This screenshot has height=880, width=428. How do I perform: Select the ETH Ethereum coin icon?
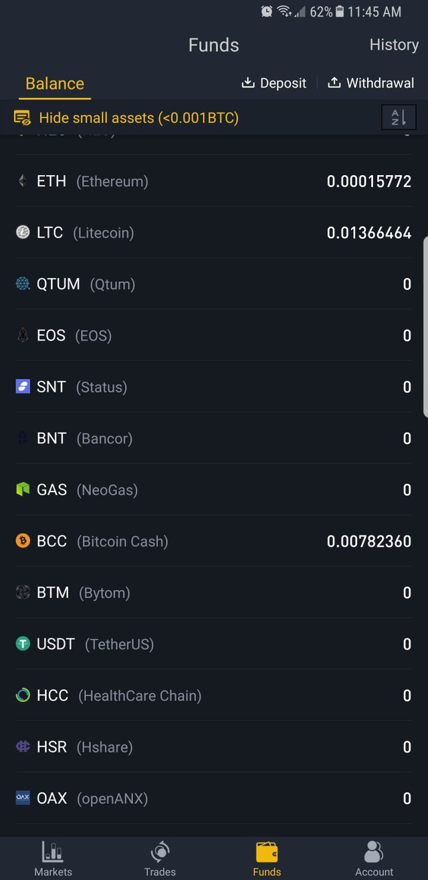pos(21,181)
